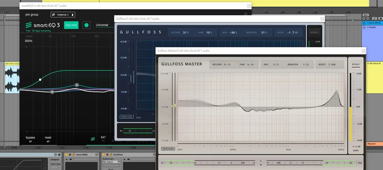The height and width of the screenshot is (170, 383).
Task: Select lower white EQ band node in smart:EQ
Action: click(x=52, y=92)
